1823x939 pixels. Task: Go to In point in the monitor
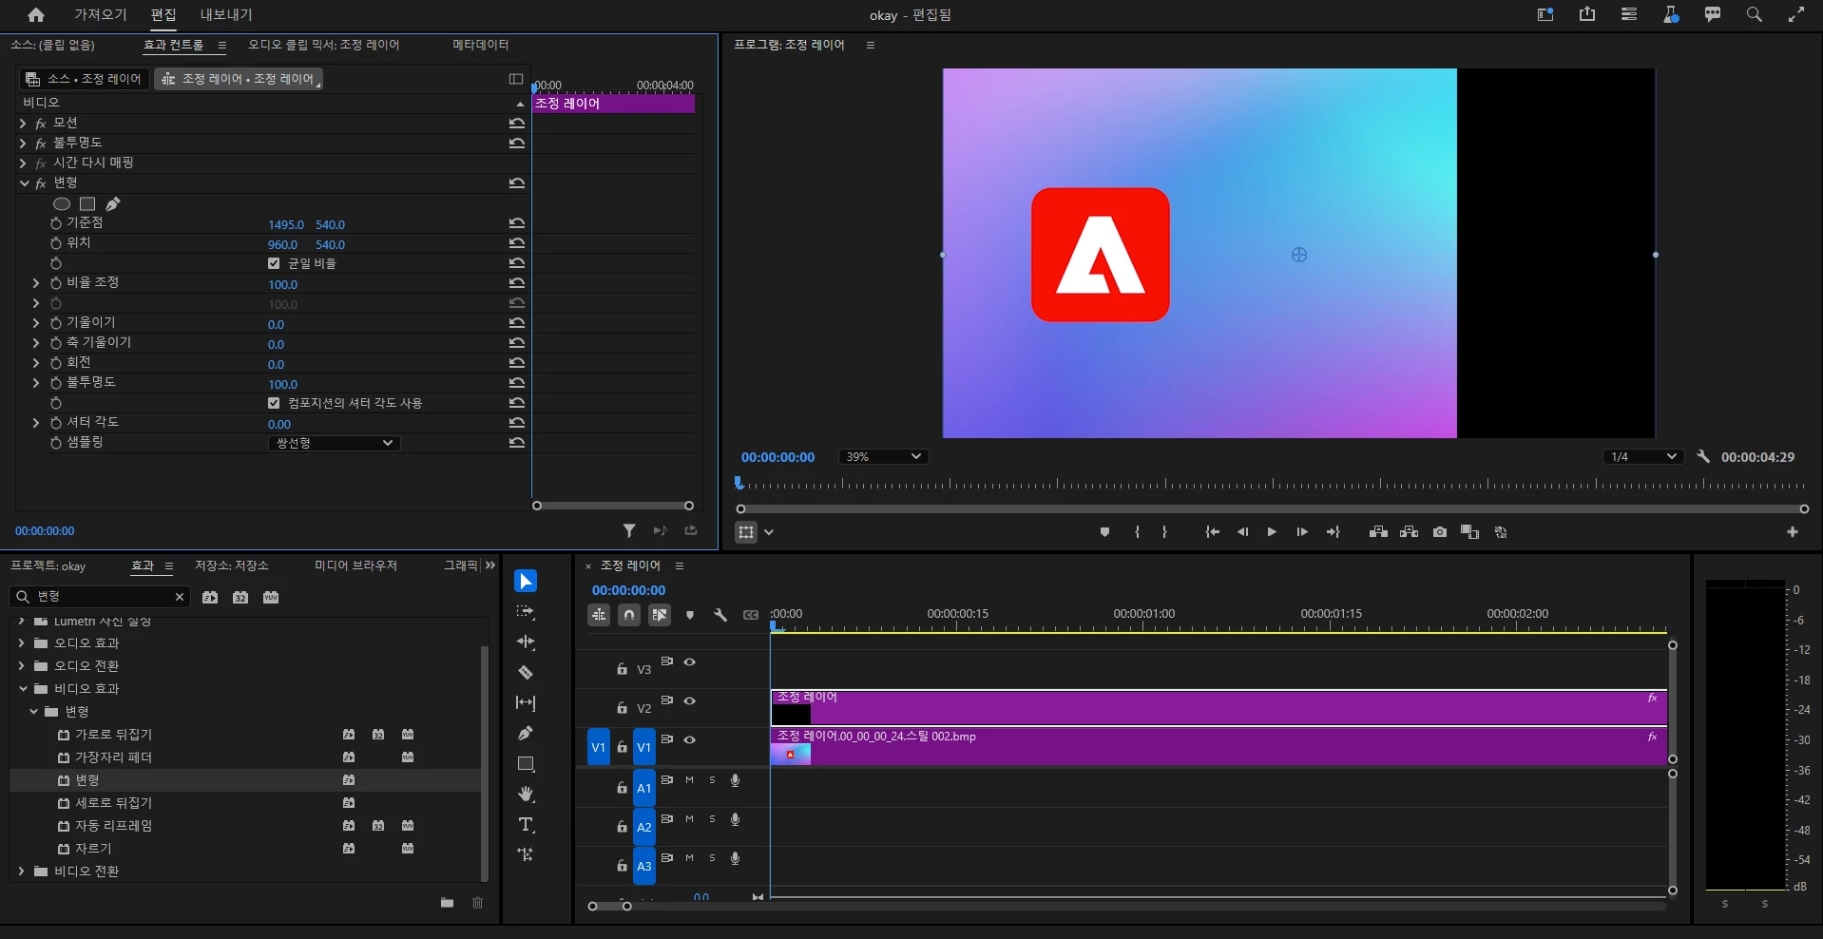tap(1212, 532)
